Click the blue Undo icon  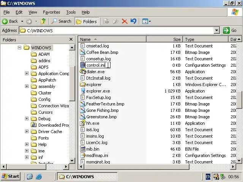pyautogui.click(x=133, y=21)
